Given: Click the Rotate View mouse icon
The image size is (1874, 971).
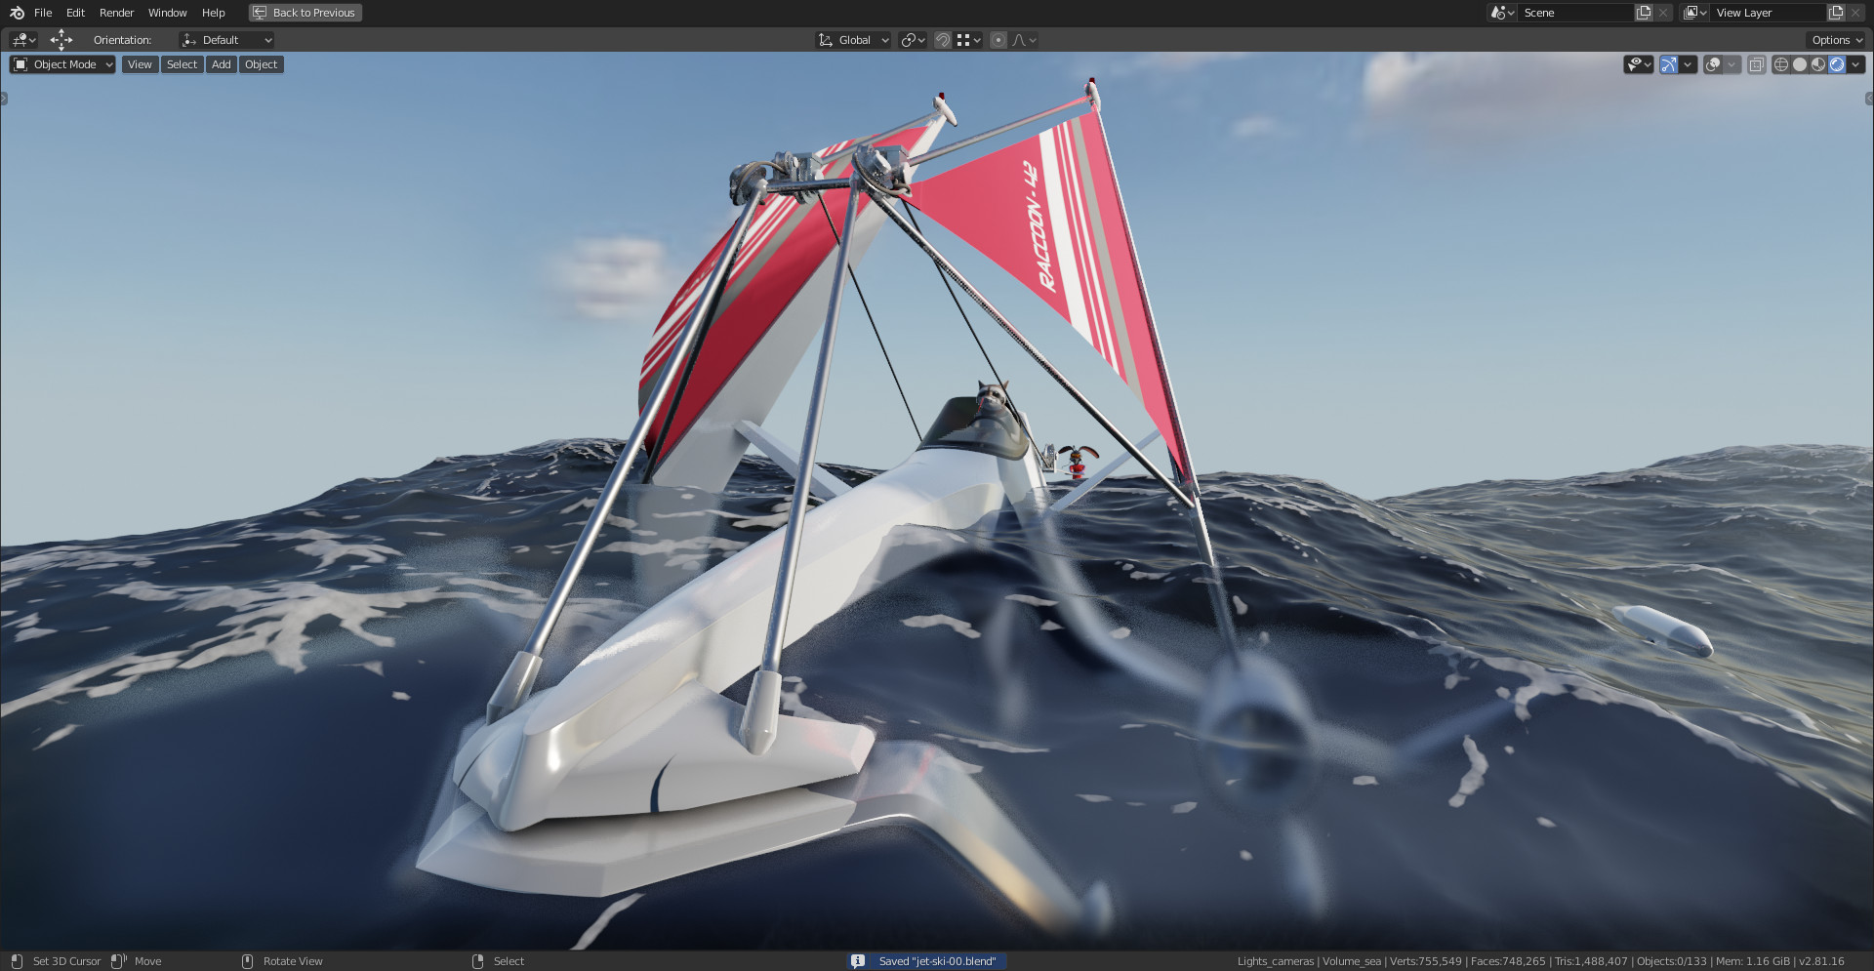Looking at the screenshot, I should pos(247,961).
